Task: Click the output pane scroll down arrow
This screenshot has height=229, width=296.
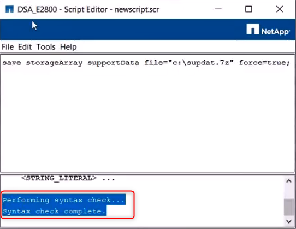Action: pos(289,221)
